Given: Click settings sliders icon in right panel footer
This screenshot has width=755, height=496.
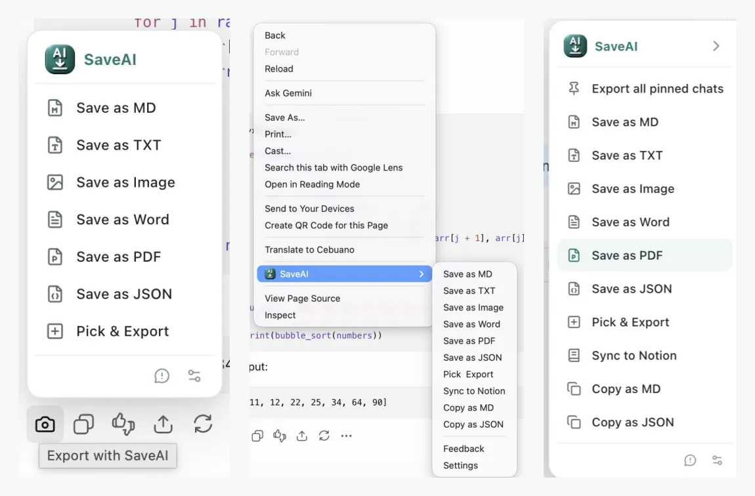Looking at the screenshot, I should 717,461.
